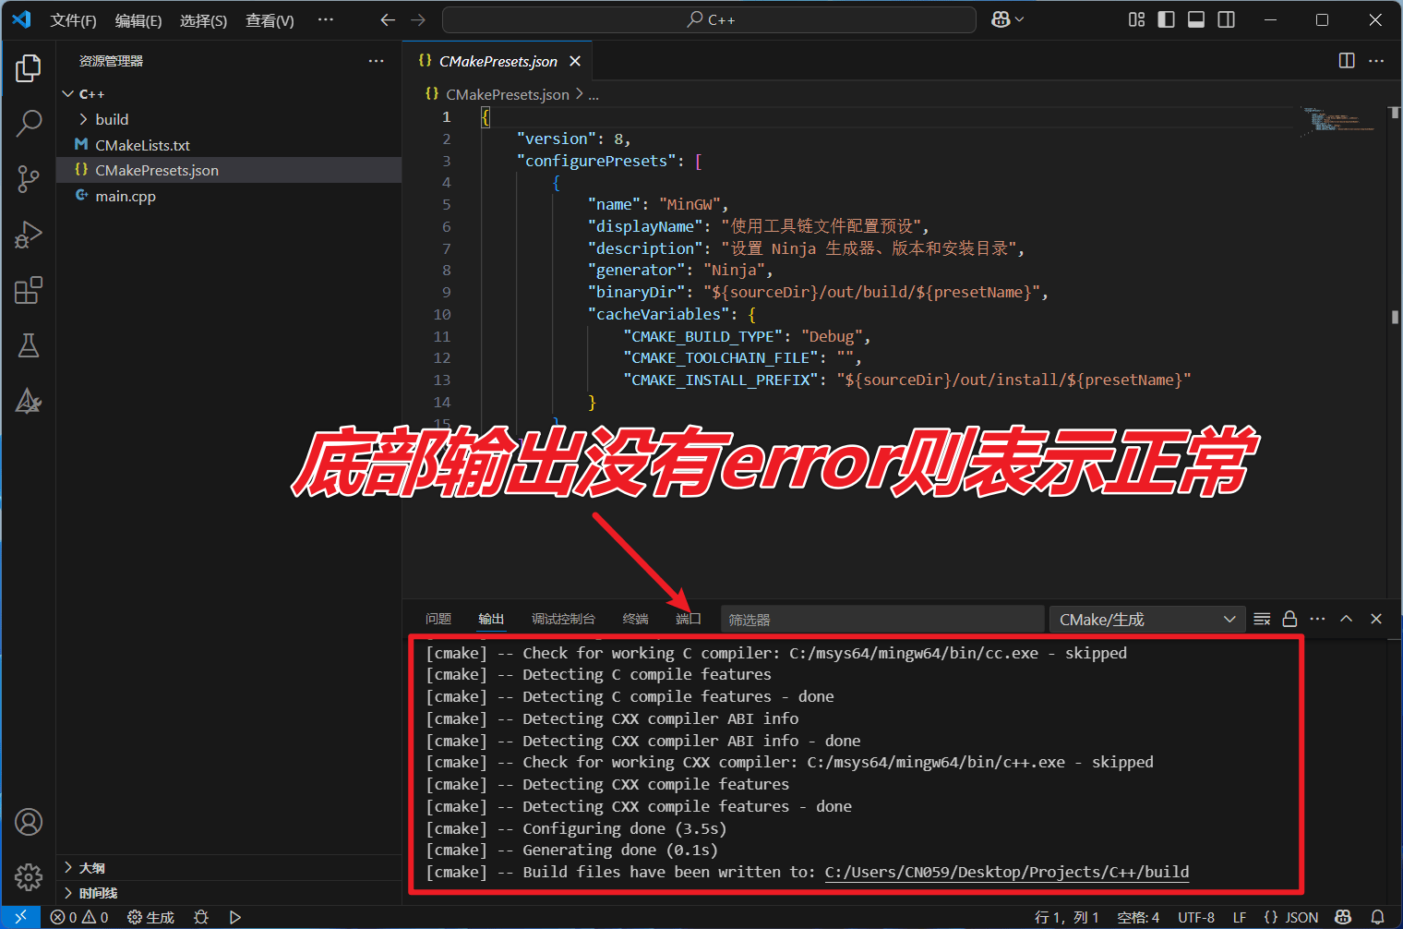Open the CMake/生成 output channel dropdown

[x=1146, y=620]
